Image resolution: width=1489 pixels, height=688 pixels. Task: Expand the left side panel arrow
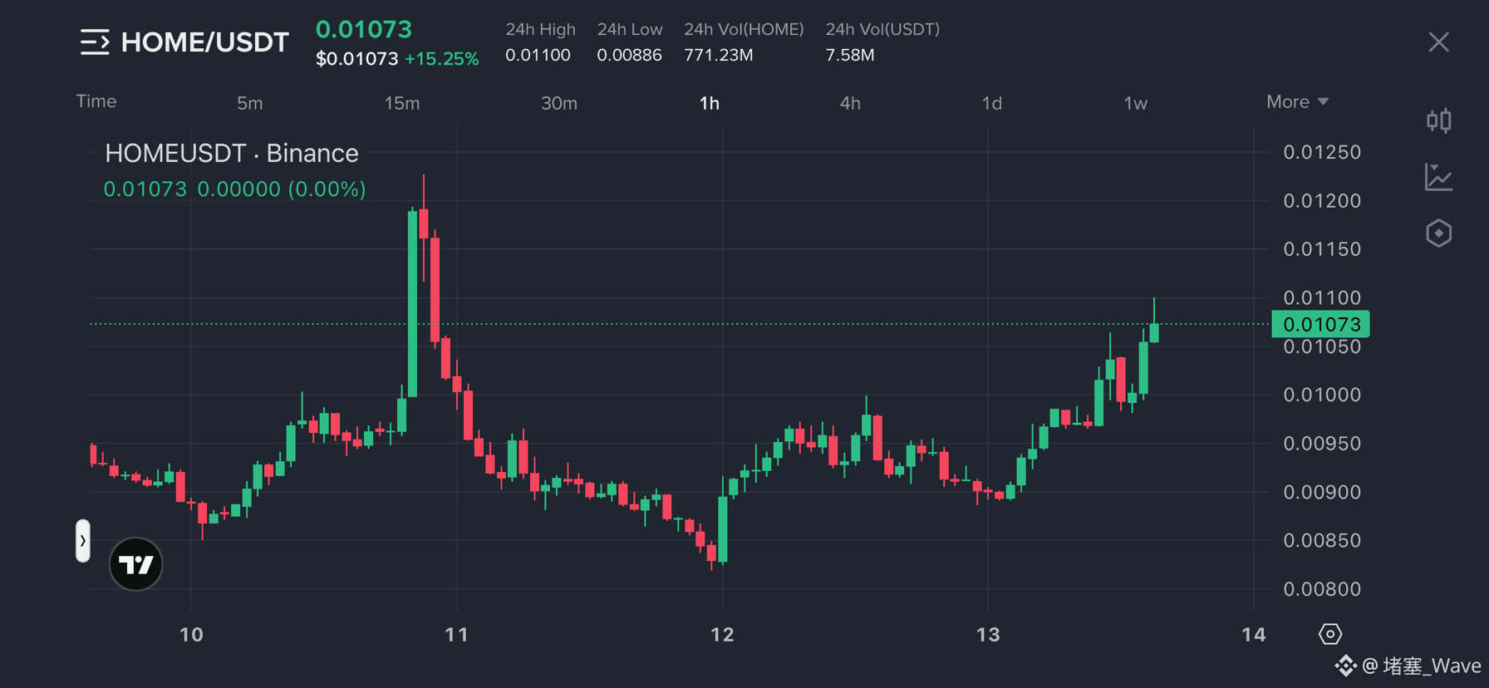[83, 541]
